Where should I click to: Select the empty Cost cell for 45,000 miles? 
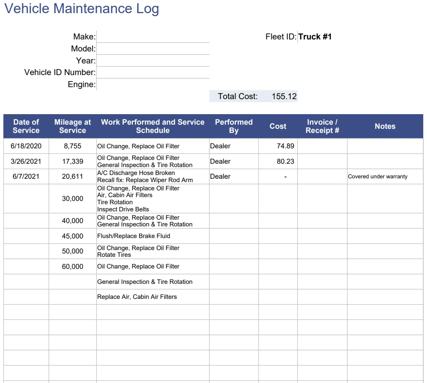(x=278, y=236)
